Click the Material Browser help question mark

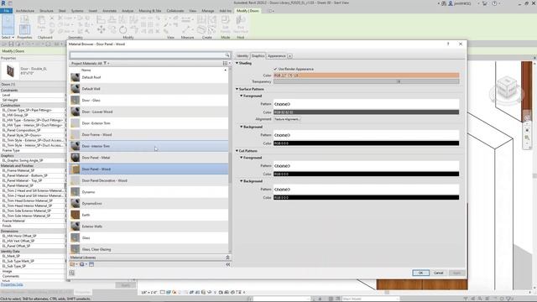tap(448, 44)
